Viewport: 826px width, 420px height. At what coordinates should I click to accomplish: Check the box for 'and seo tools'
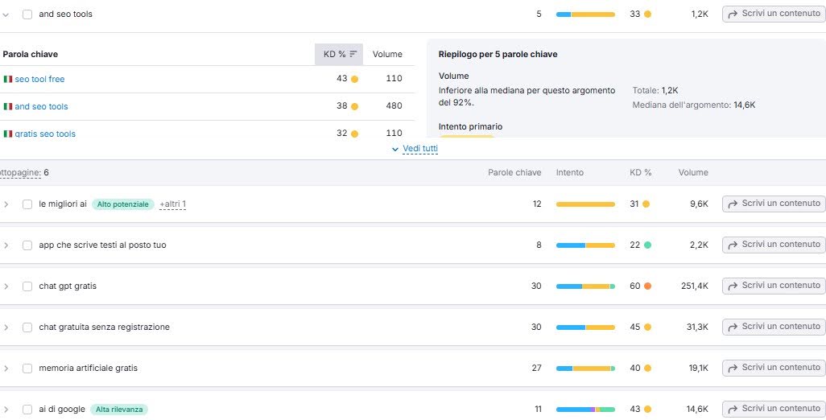[27, 14]
